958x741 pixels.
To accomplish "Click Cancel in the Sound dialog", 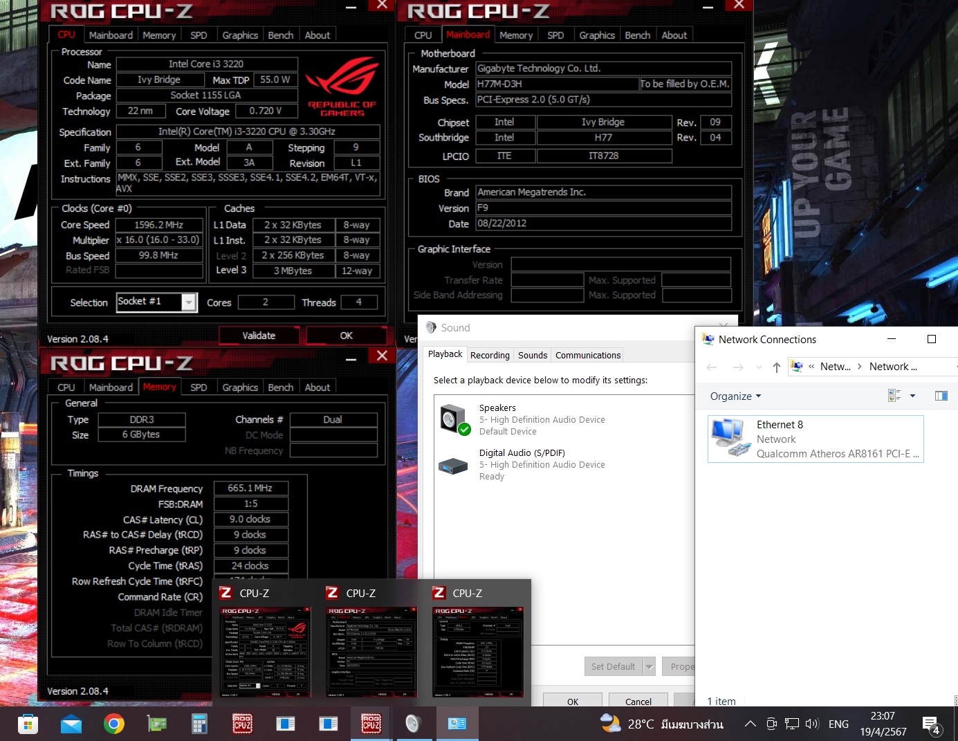I will 638,701.
